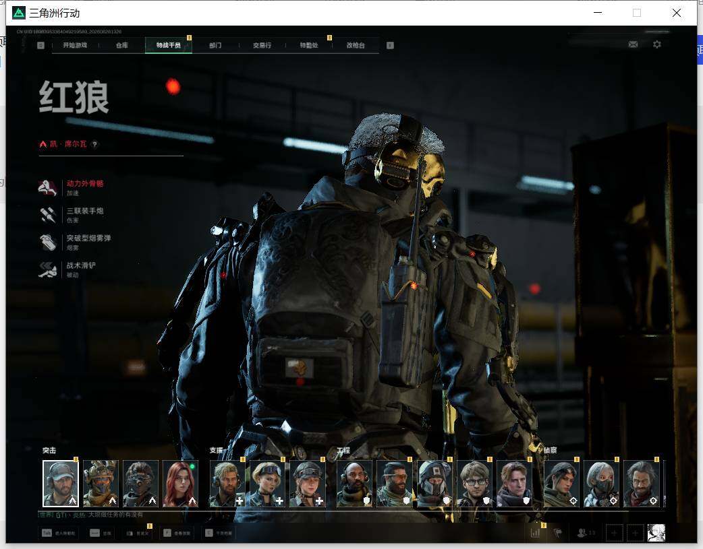Switch to the 开始游戏 tab
The image size is (703, 549).
click(x=75, y=45)
